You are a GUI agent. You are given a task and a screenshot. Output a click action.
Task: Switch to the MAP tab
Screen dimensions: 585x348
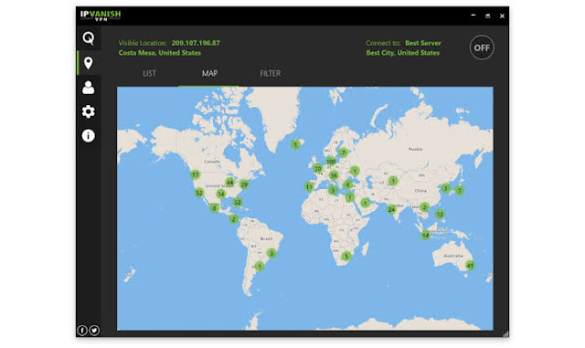209,73
